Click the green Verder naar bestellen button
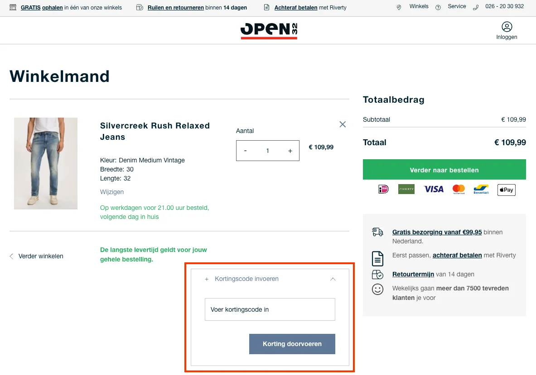This screenshot has height=375, width=536. pyautogui.click(x=444, y=170)
